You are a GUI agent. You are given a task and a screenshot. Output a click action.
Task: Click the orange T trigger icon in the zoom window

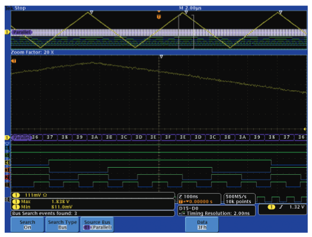[14, 61]
